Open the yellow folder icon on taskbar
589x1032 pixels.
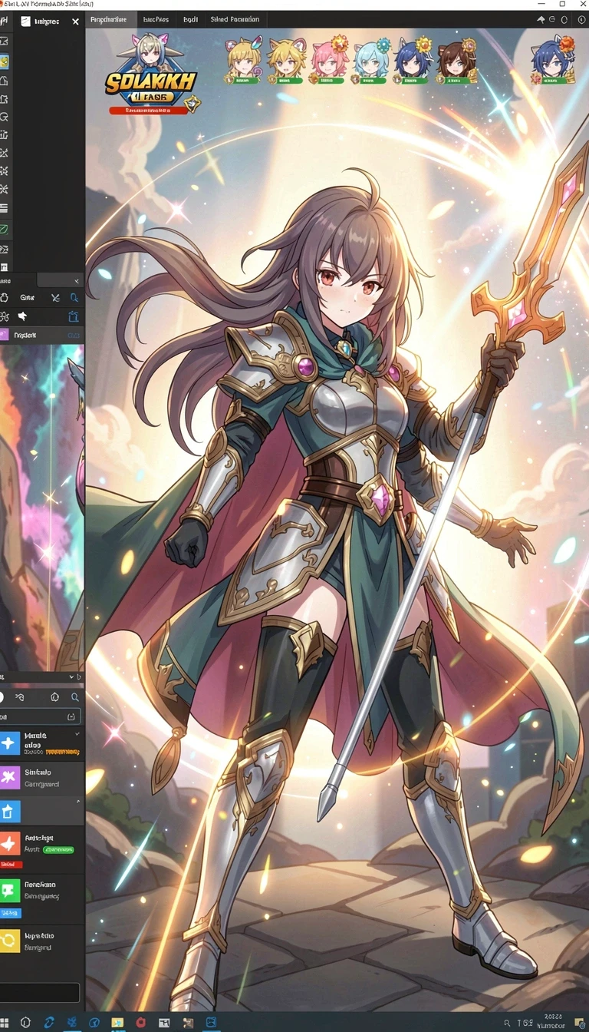pyautogui.click(x=117, y=1022)
